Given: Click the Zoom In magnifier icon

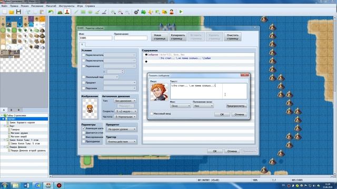Looking at the screenshot, I should [x=113, y=12].
